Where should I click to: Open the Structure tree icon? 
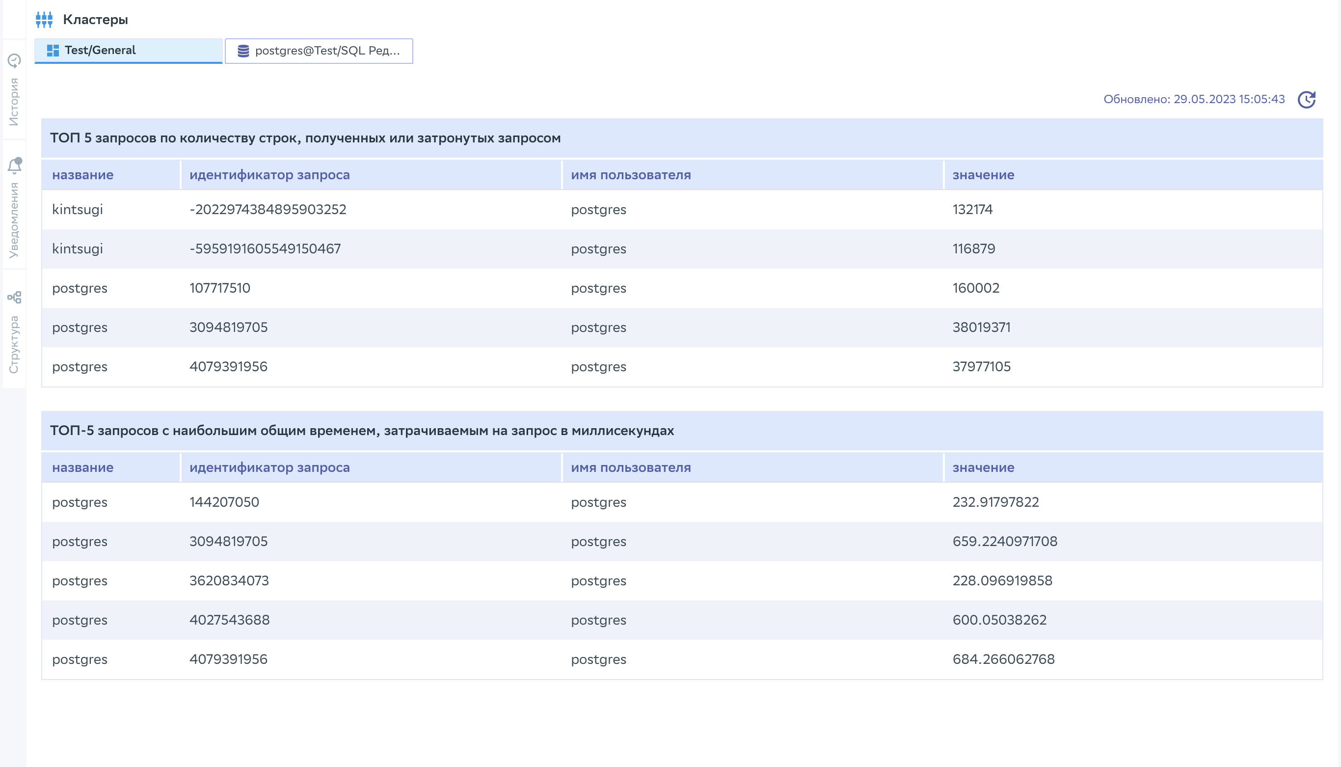[x=14, y=297]
